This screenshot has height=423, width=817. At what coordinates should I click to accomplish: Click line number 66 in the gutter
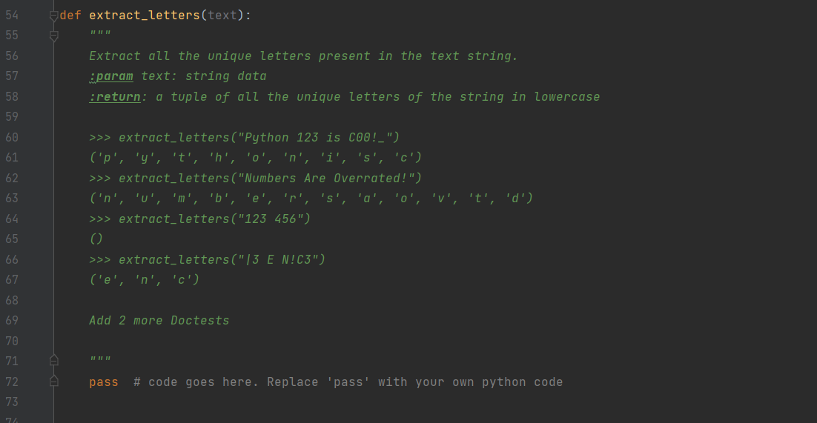(12, 260)
